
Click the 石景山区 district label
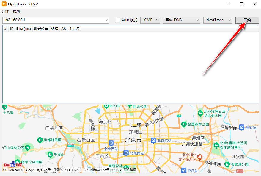click(86, 140)
